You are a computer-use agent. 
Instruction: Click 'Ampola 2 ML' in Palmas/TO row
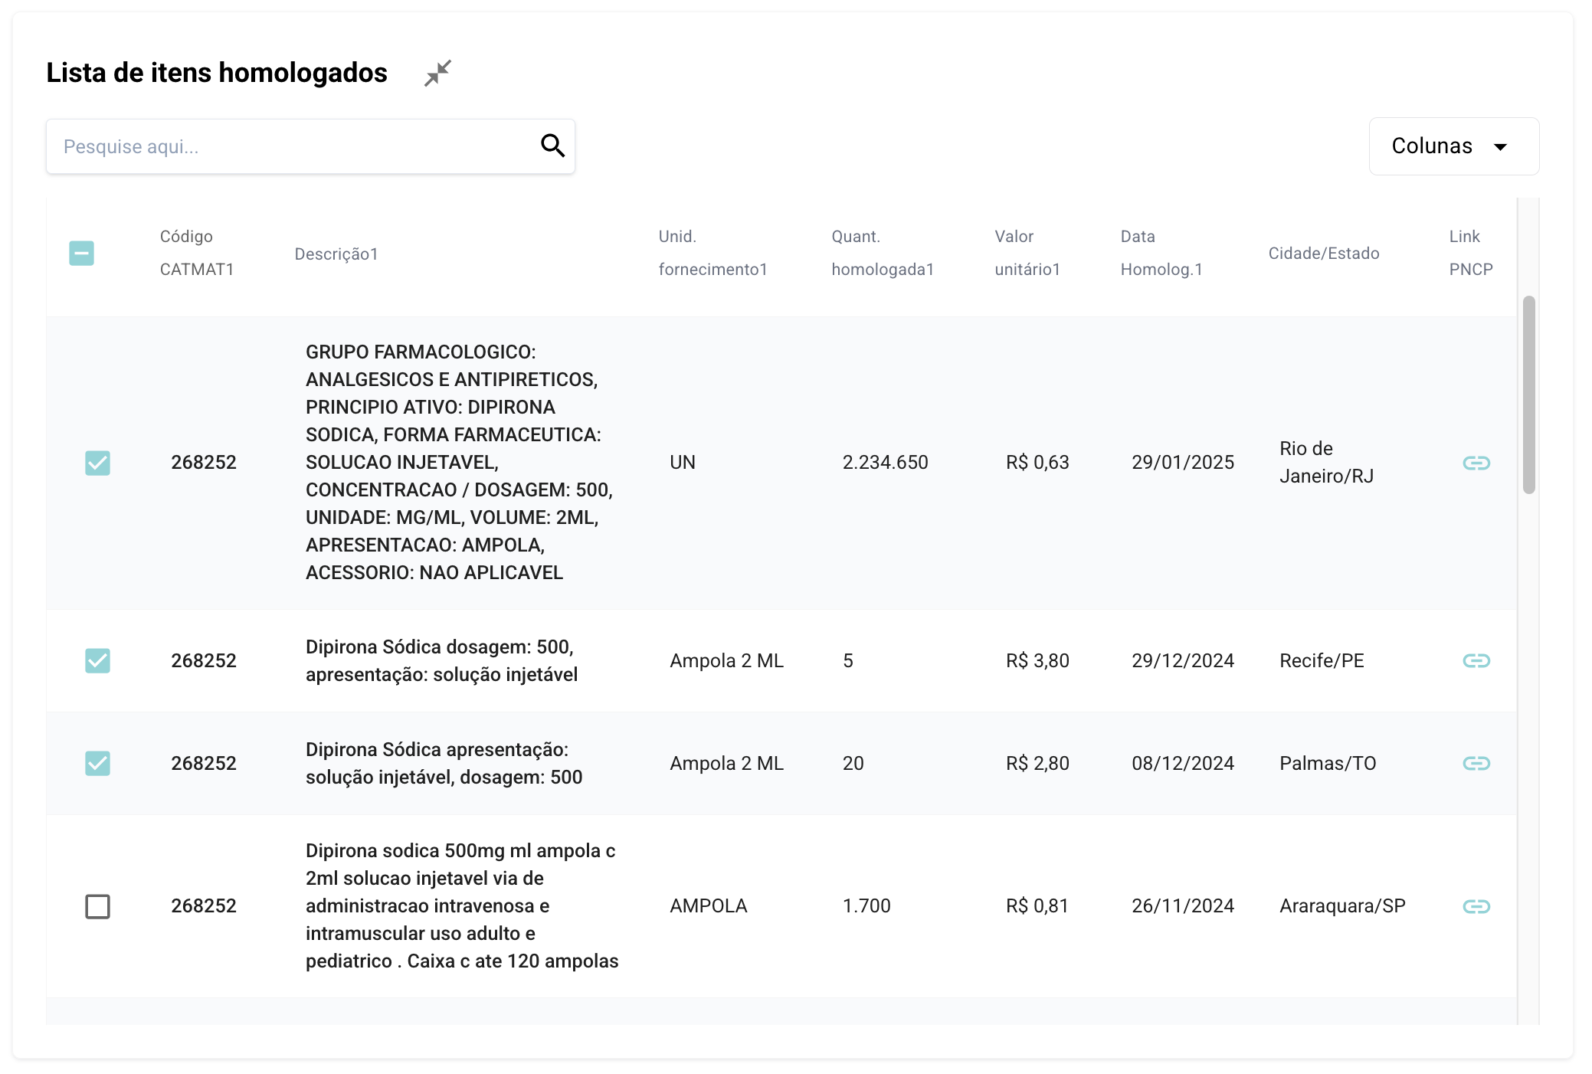pyautogui.click(x=726, y=763)
